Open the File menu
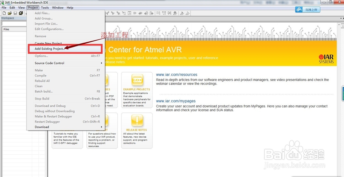The image size is (344, 177). coord(4,8)
